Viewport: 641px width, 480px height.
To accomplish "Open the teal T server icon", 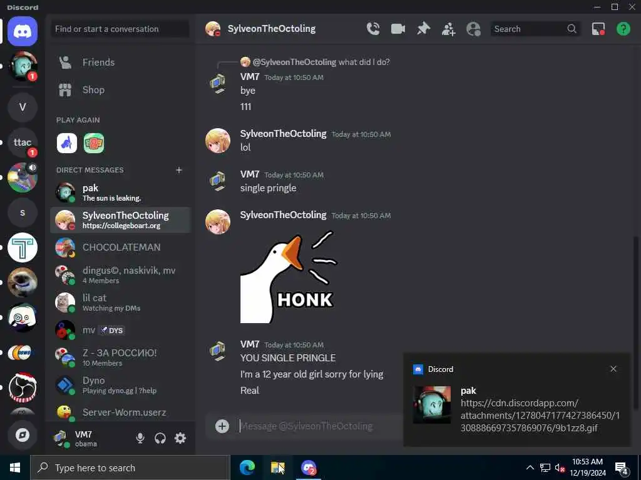I will point(23,247).
